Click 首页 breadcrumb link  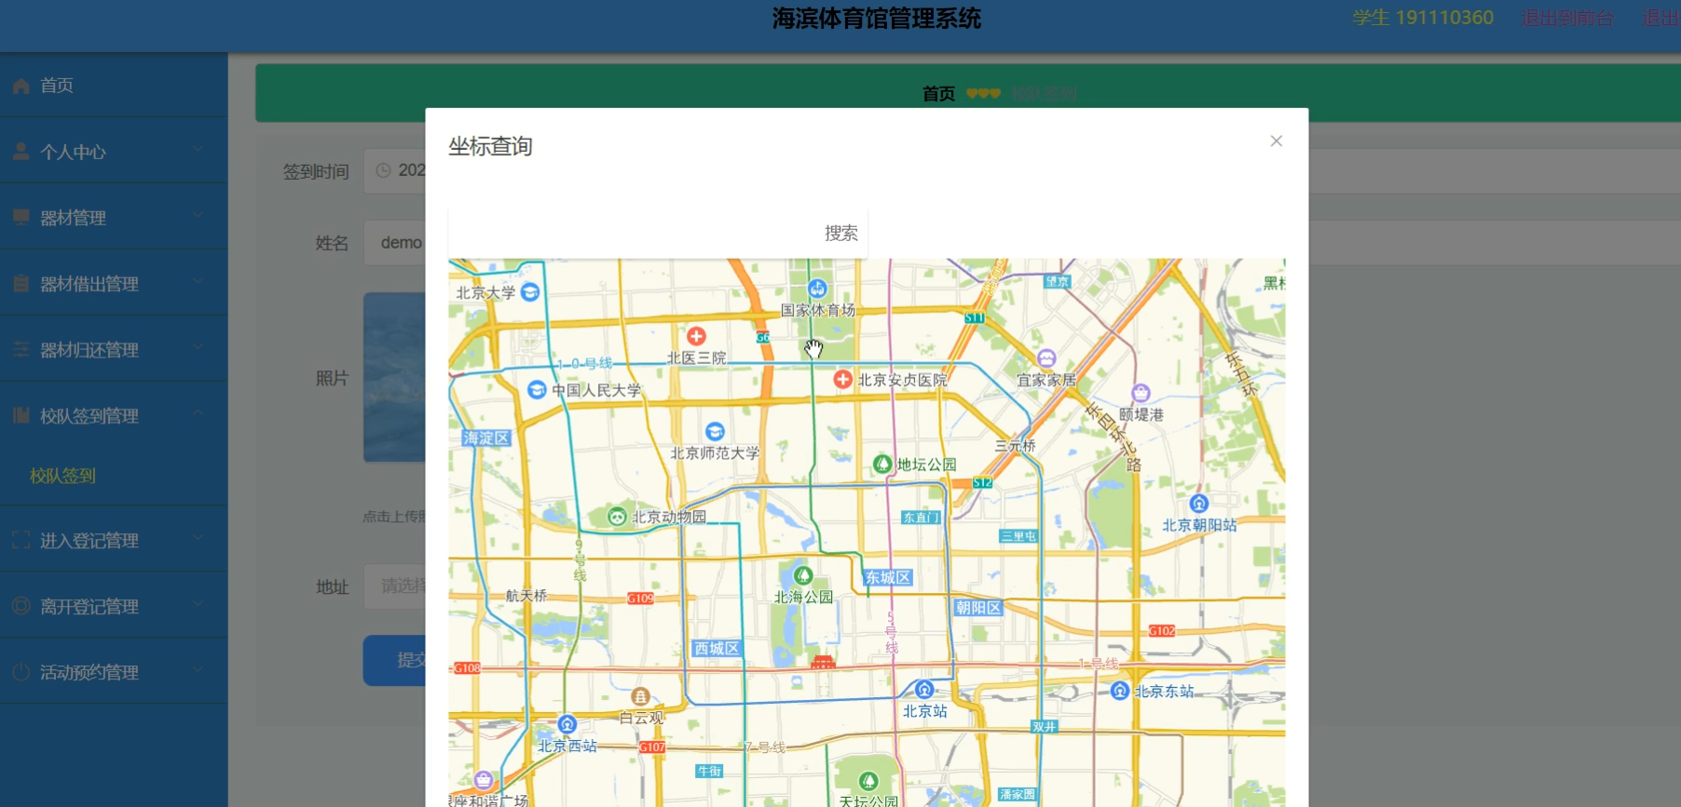(x=938, y=93)
